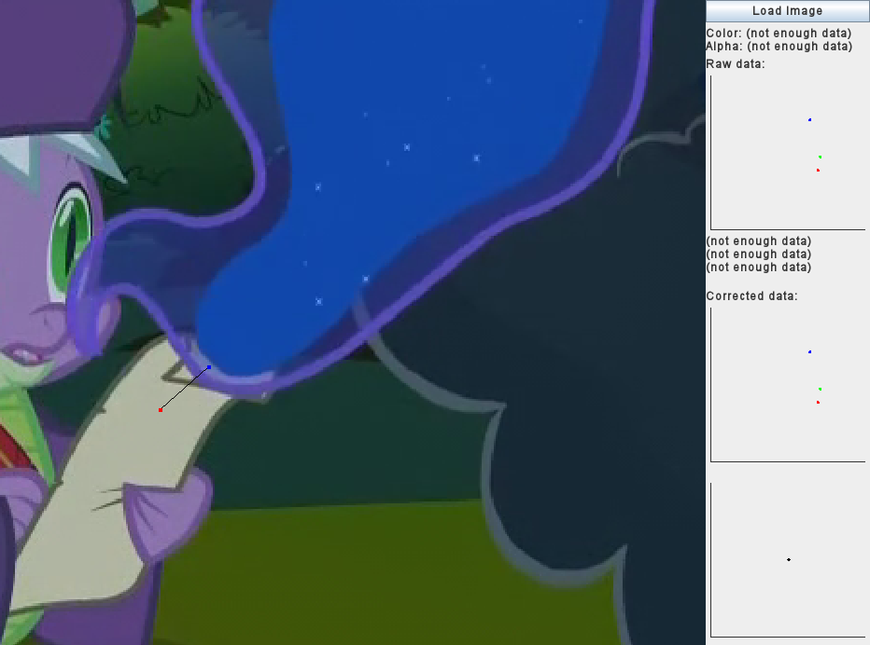Viewport: 870px width, 645px height.
Task: Click the "Color: (not enough data)" readout
Action: point(779,34)
